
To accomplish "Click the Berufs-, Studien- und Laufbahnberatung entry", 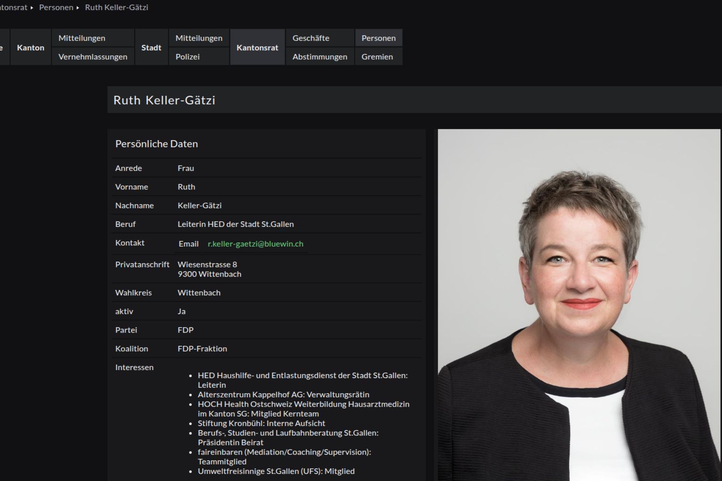I will (288, 437).
